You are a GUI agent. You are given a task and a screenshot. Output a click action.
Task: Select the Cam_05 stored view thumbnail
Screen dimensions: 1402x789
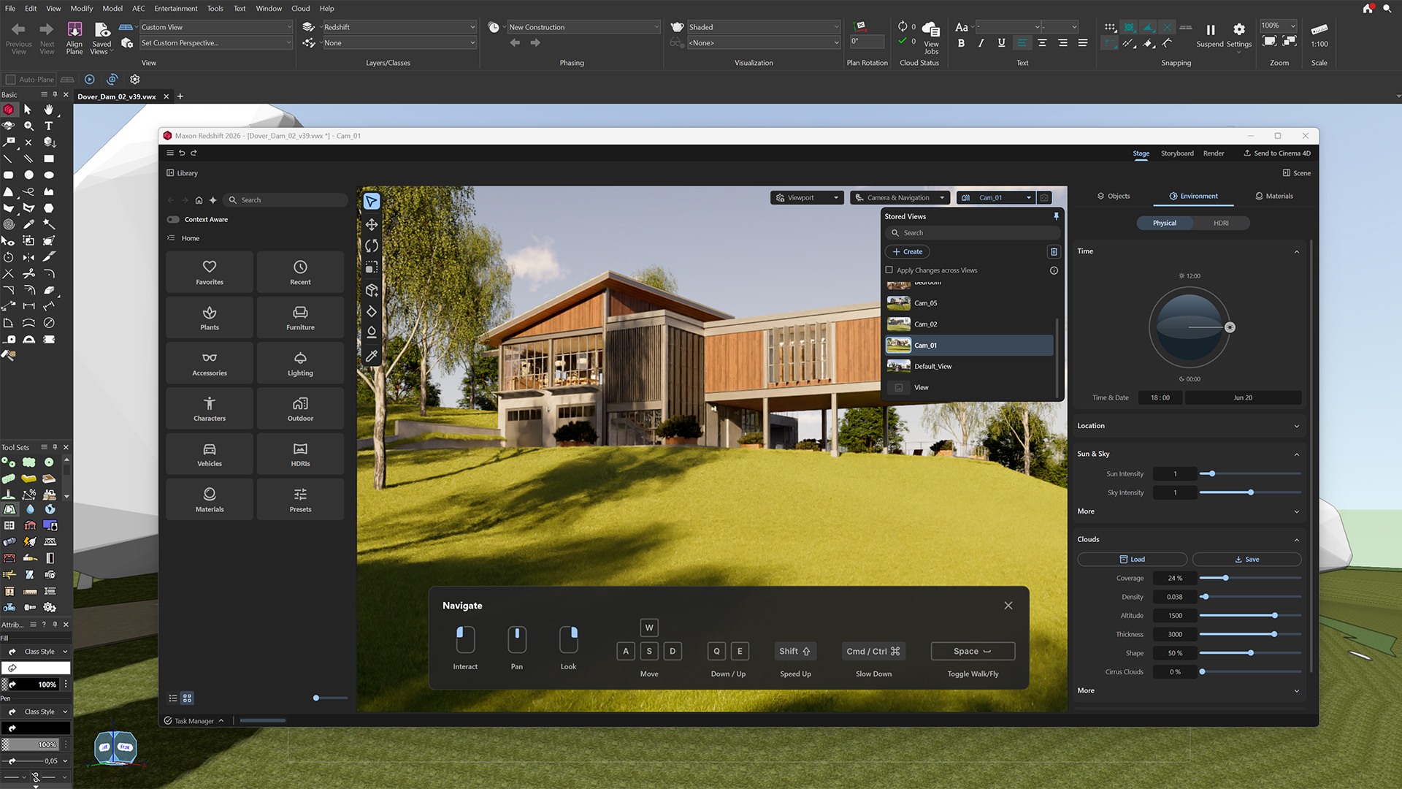(899, 303)
